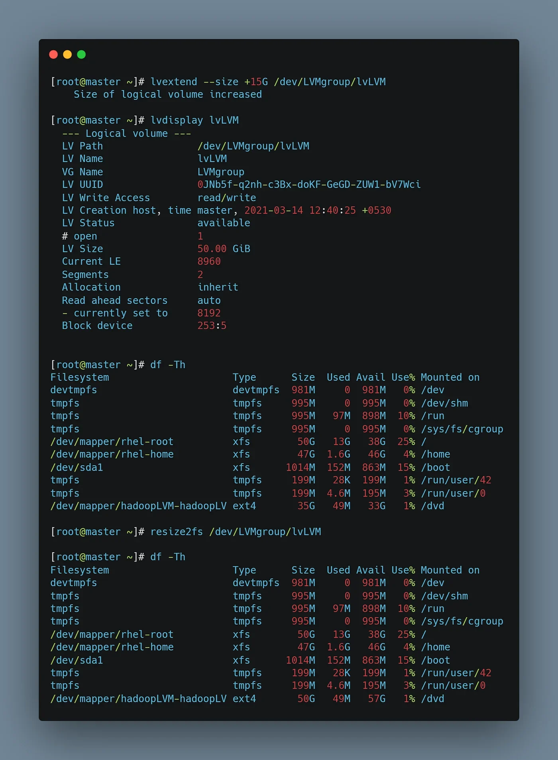This screenshot has width=558, height=760.
Task: Click the VG Name value 'LVMgroup'
Action: [x=221, y=172]
